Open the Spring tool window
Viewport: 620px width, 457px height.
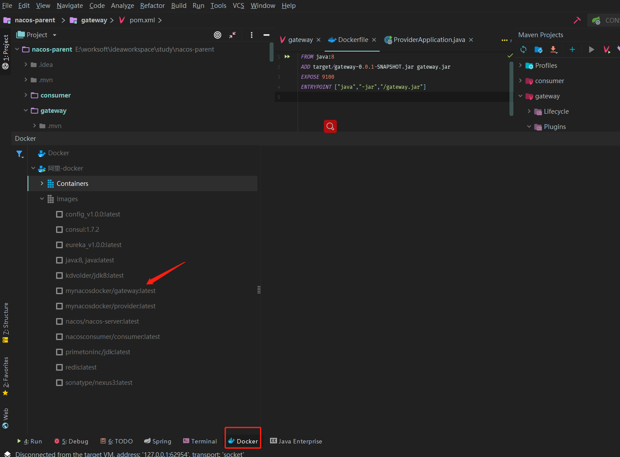point(158,441)
